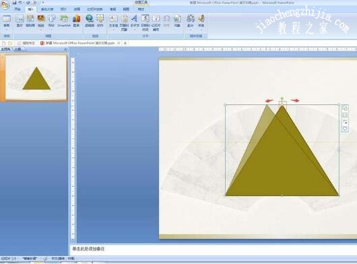Expand the 艺术字 (WordArt) dropdown arrow
Screen dimensions: 357x264
click(x=135, y=30)
